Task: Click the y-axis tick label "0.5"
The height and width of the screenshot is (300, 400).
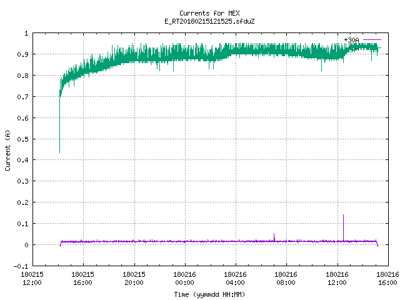Action: point(22,139)
